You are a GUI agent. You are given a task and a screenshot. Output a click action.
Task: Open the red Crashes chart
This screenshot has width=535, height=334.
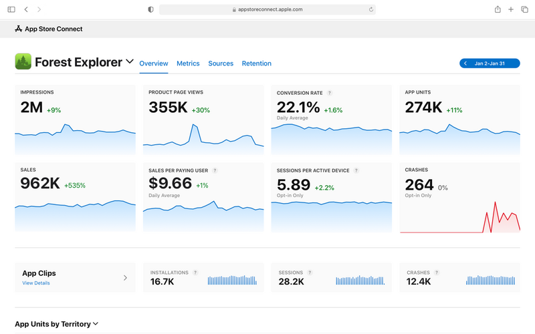(x=460, y=218)
